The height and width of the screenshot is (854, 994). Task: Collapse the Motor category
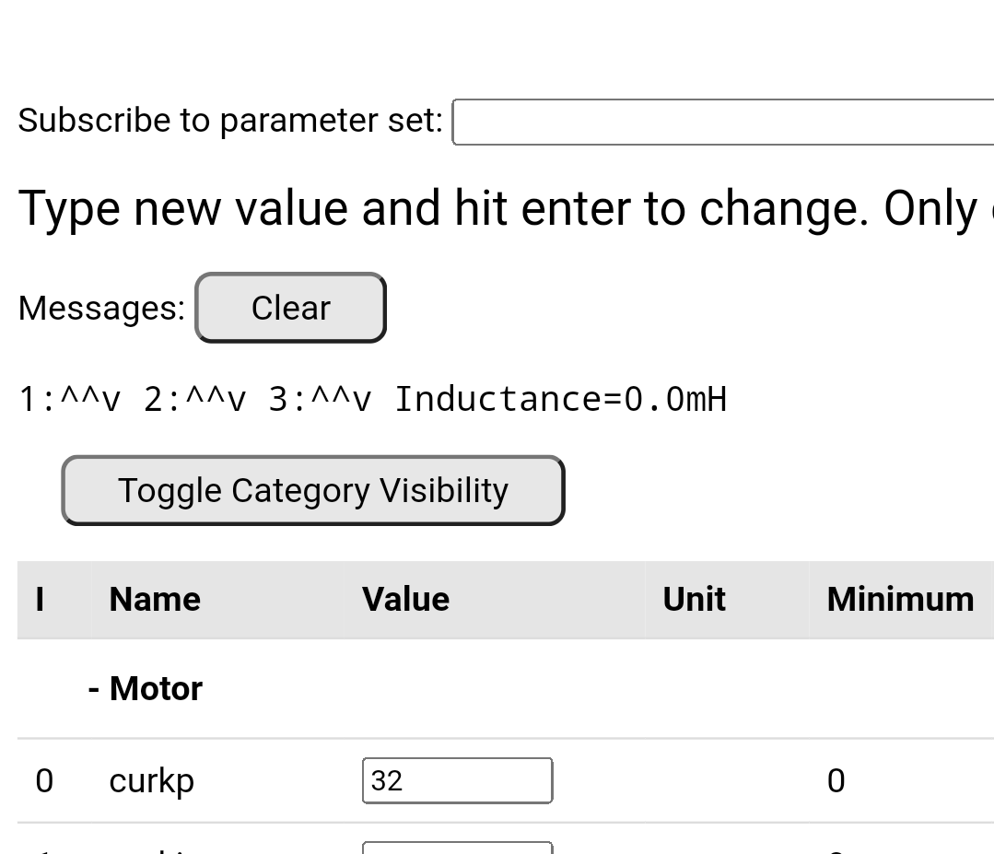pos(146,689)
